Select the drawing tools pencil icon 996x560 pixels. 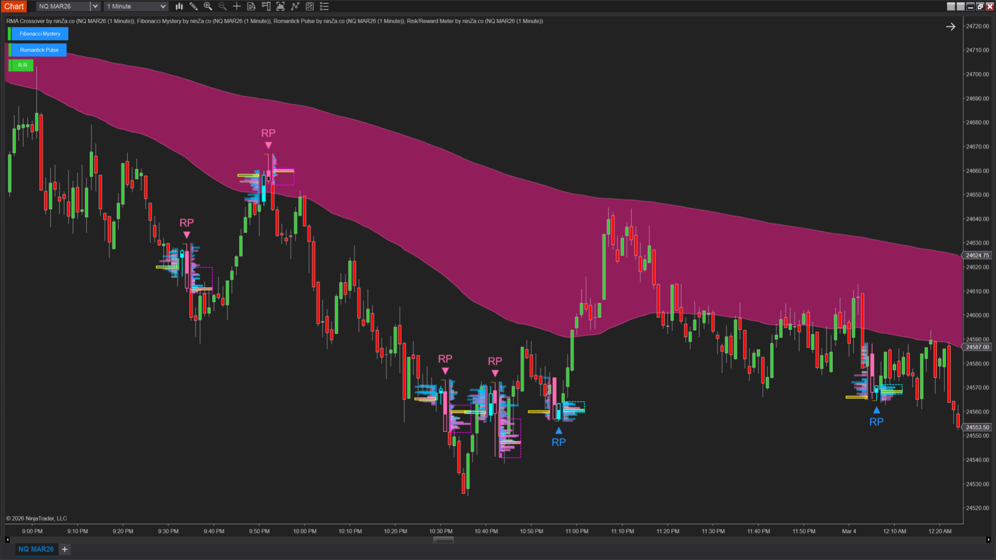[x=193, y=6]
